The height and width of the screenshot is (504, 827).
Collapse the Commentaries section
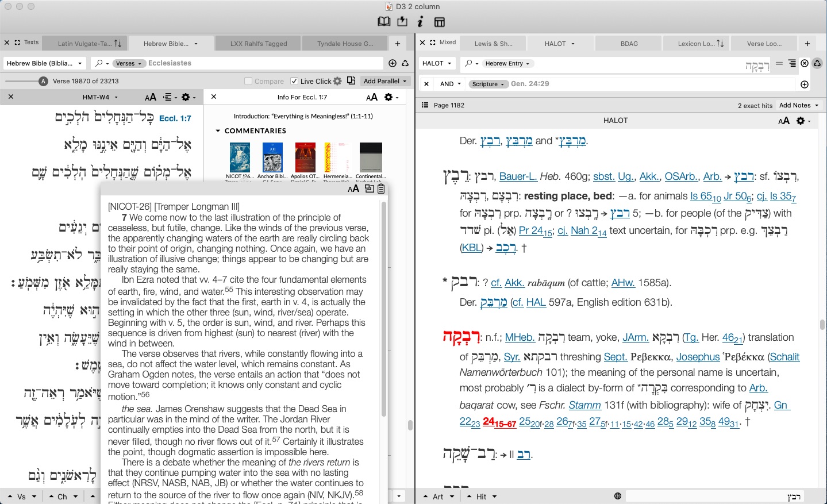[218, 131]
